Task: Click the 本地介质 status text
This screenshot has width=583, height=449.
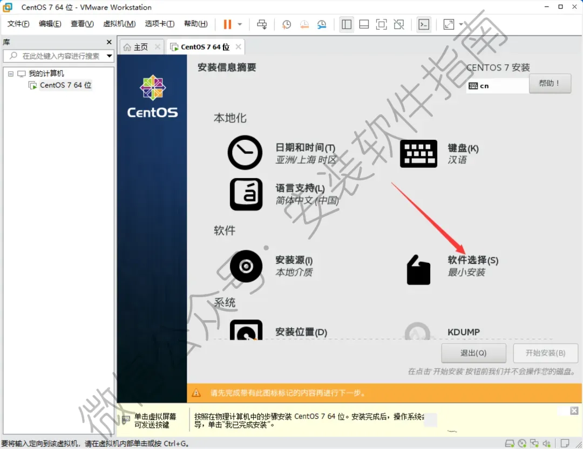Action: click(294, 273)
